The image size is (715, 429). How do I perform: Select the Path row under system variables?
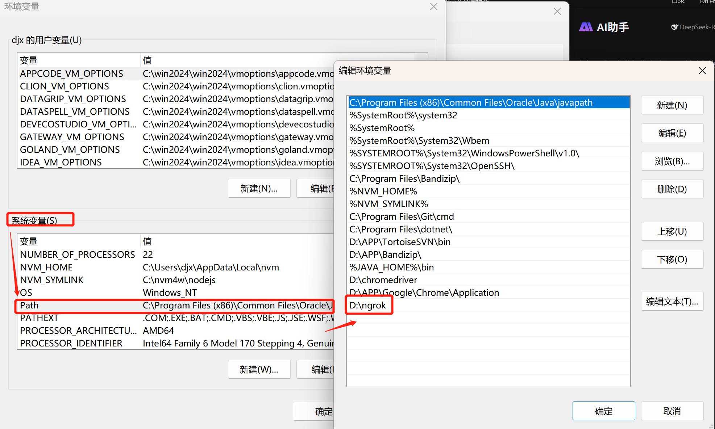29,305
